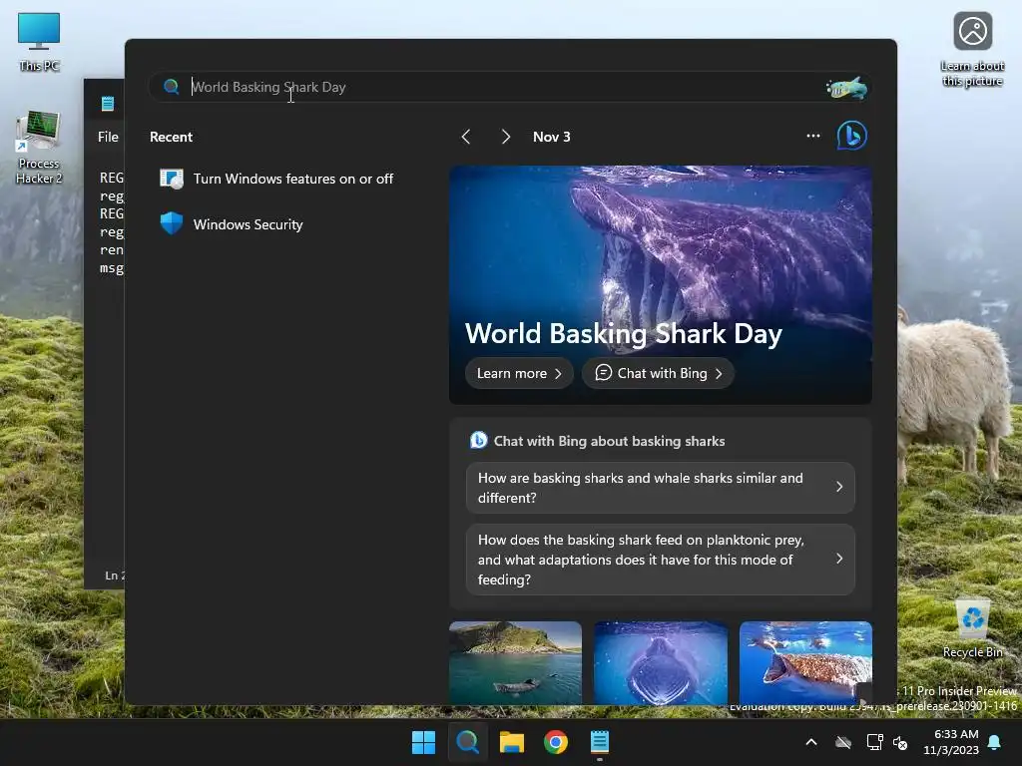The width and height of the screenshot is (1022, 766).
Task: Show hidden icons in system tray
Action: 811,742
